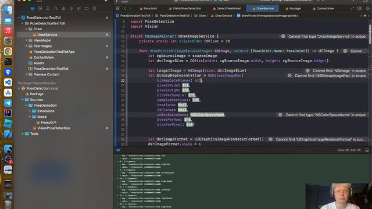Switch to the PoseJoint tab
Viewport: 372px width, 209px height.
tap(148, 9)
